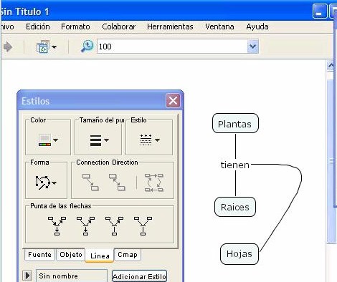Click the zoom magnifier icon
Viewport: 337px width, 282px height.
coord(87,47)
